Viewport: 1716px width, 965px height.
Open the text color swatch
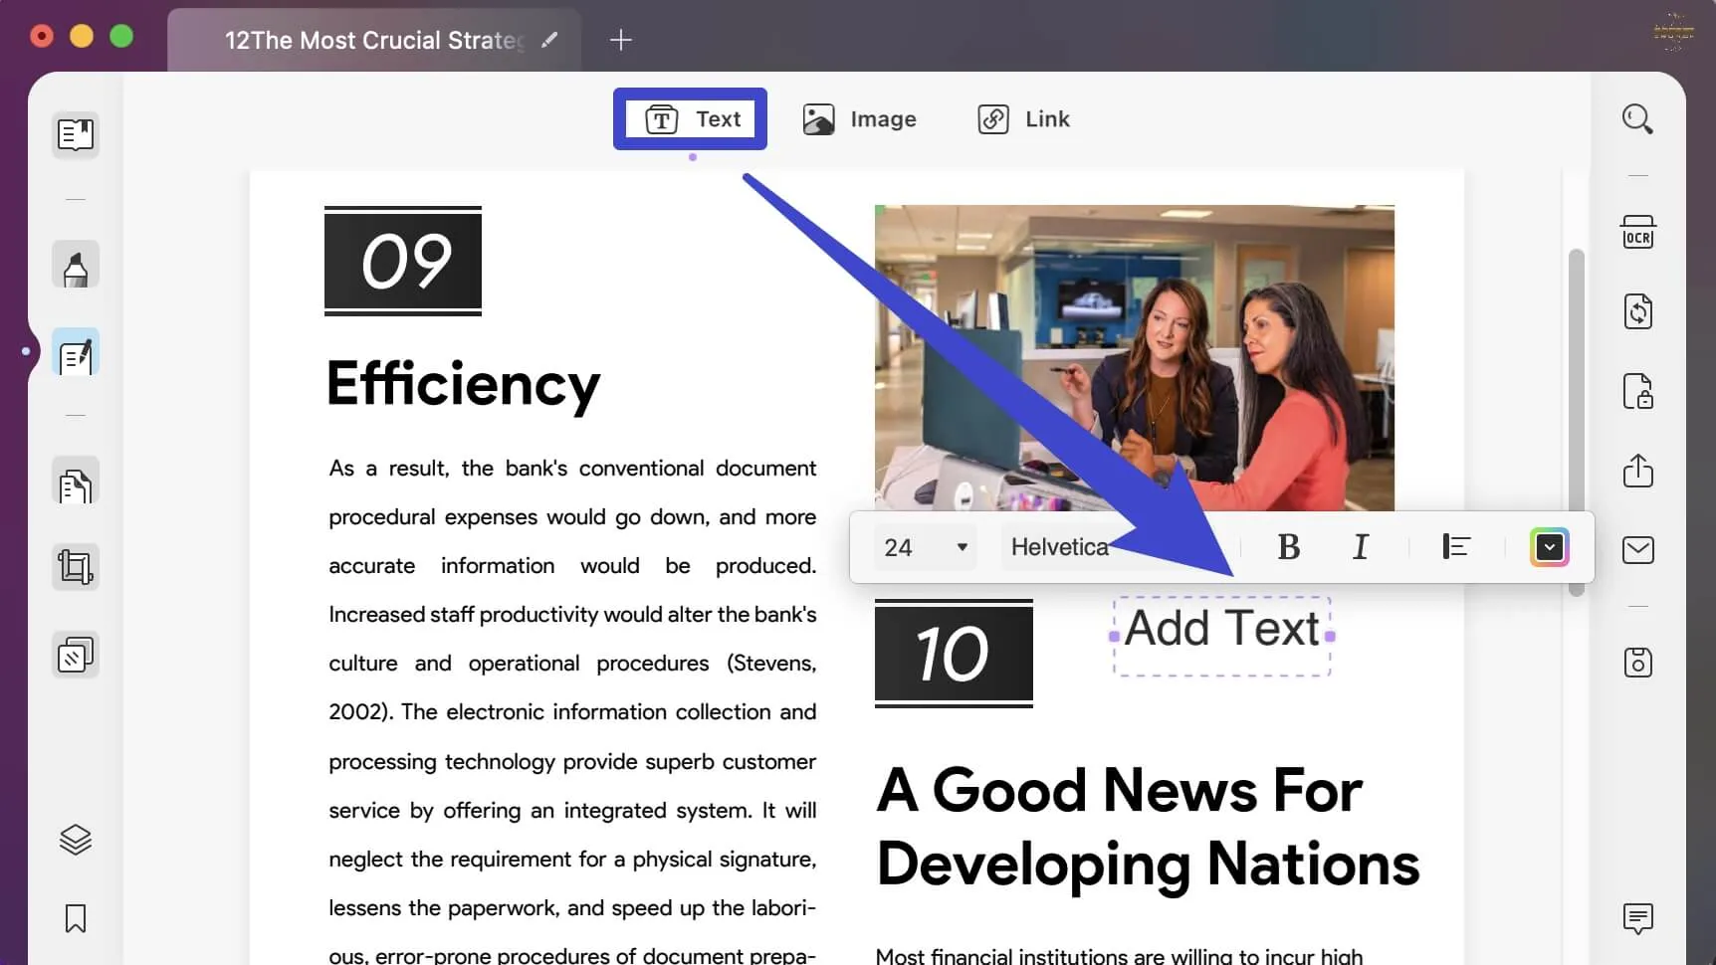pos(1549,546)
